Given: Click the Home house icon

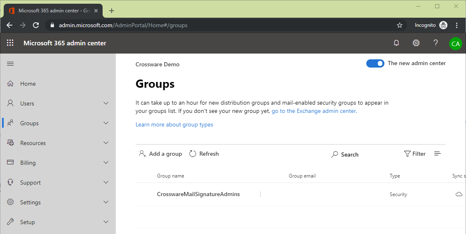Looking at the screenshot, I should pyautogui.click(x=10, y=84).
